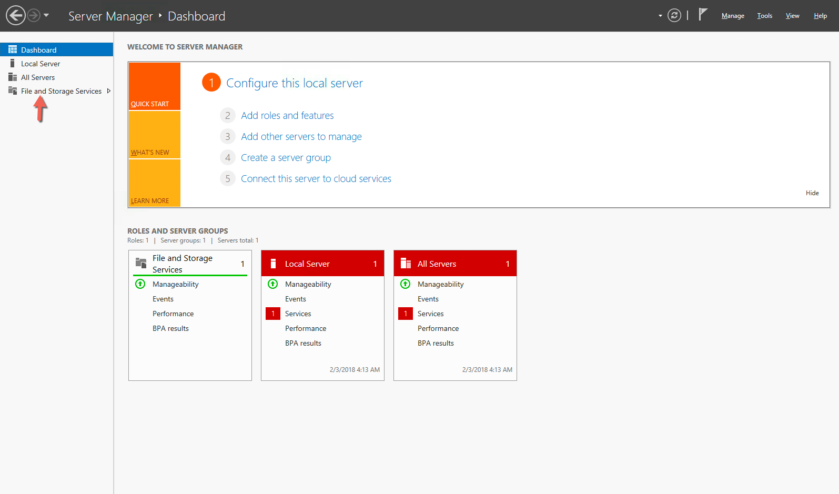Open the Notifications flag

click(x=703, y=14)
